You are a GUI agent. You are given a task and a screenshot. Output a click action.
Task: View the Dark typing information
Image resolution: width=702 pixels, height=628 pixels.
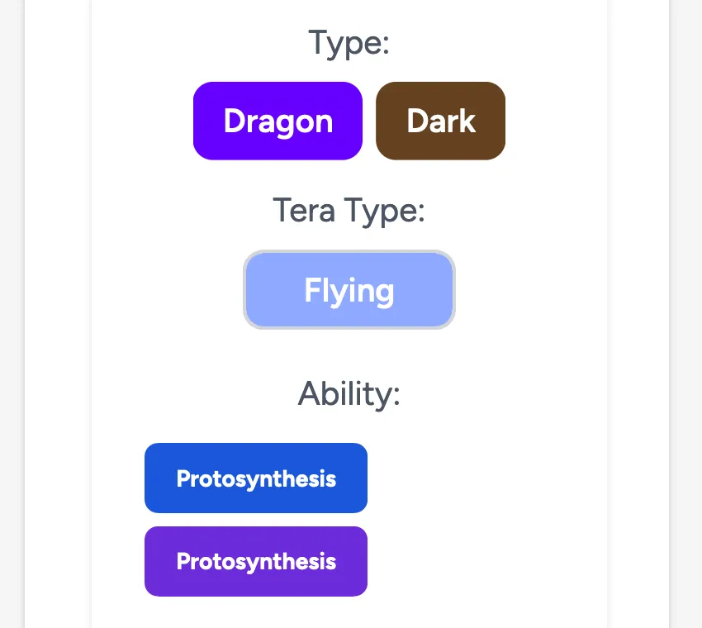(x=440, y=121)
